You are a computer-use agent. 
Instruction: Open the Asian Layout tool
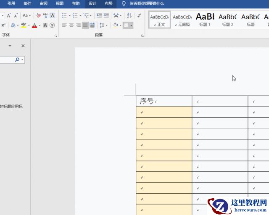(x=116, y=16)
